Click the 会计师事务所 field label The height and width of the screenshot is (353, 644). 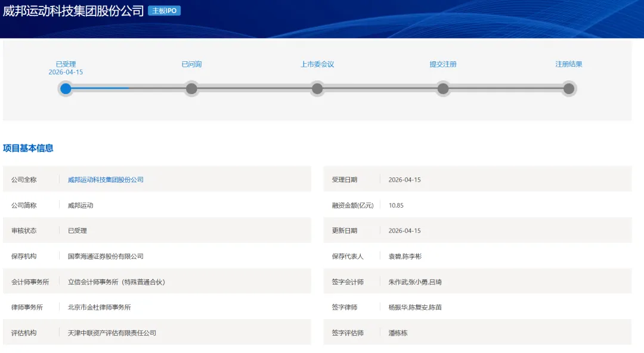(x=30, y=282)
